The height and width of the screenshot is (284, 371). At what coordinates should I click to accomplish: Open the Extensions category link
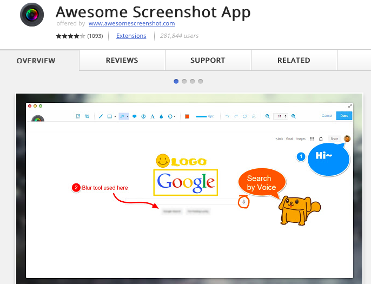click(x=131, y=36)
